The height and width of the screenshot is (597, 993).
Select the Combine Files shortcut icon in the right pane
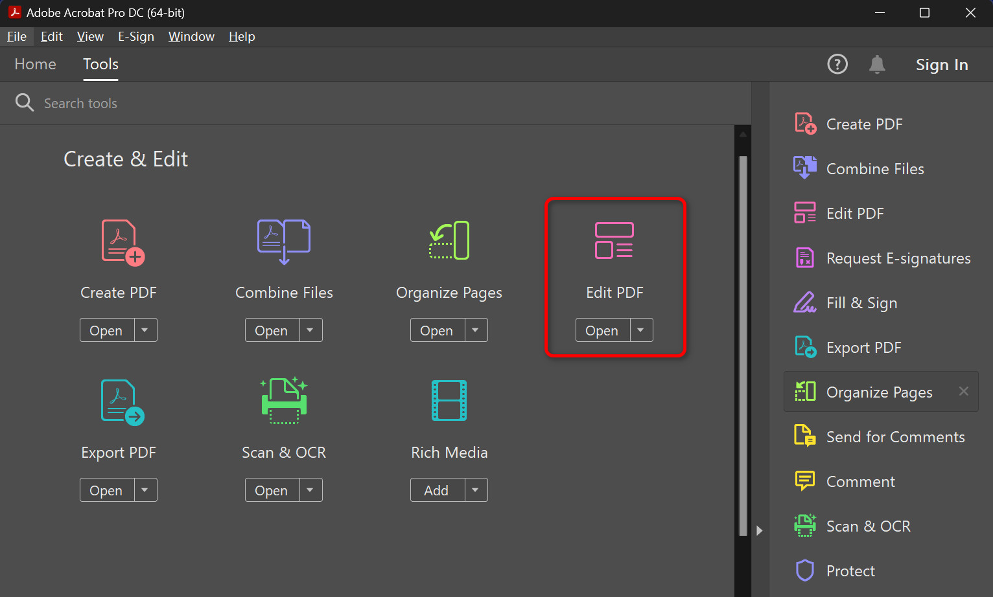805,168
